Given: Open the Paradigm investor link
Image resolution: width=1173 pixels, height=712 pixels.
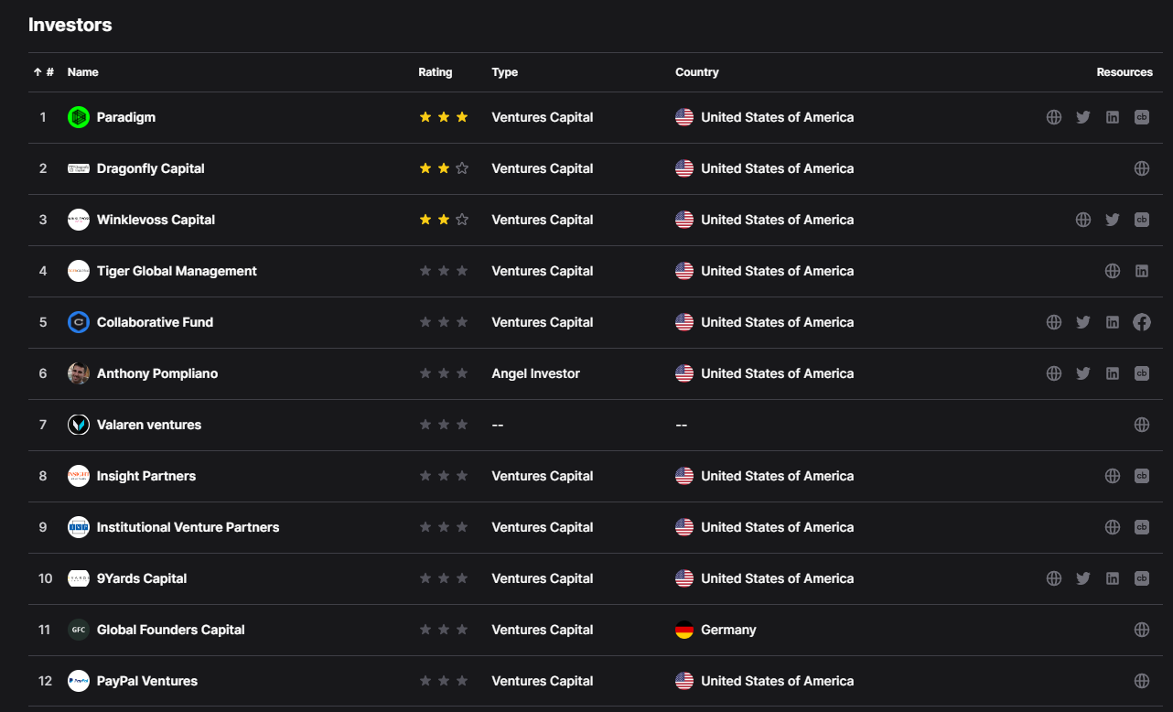Looking at the screenshot, I should [126, 117].
